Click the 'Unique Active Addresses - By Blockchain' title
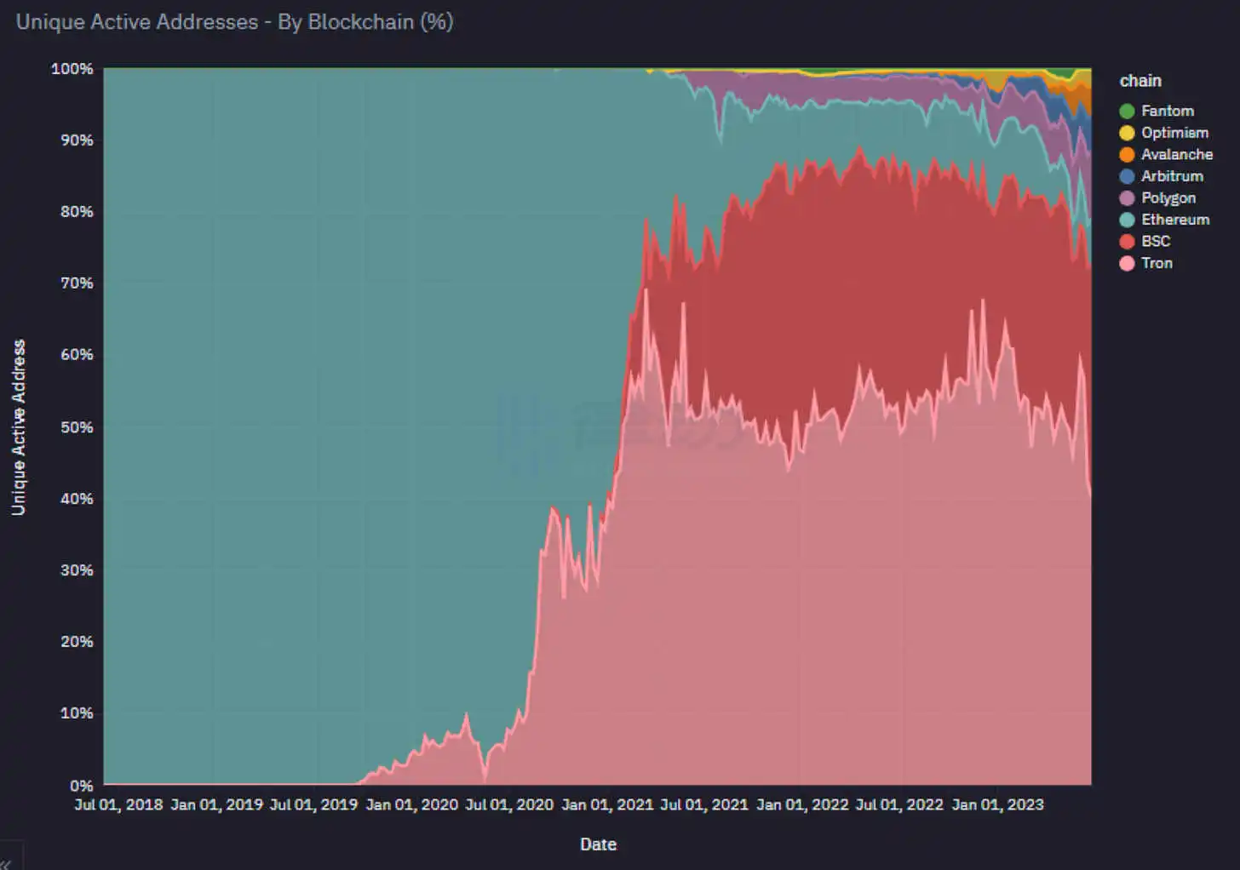This screenshot has width=1240, height=870. [234, 22]
